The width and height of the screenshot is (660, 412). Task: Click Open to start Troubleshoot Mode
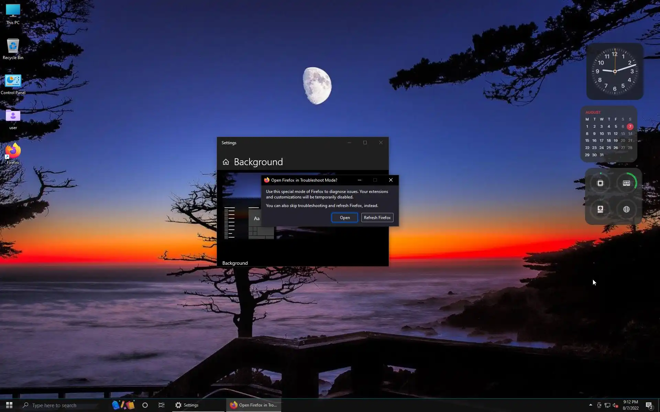[344, 218]
